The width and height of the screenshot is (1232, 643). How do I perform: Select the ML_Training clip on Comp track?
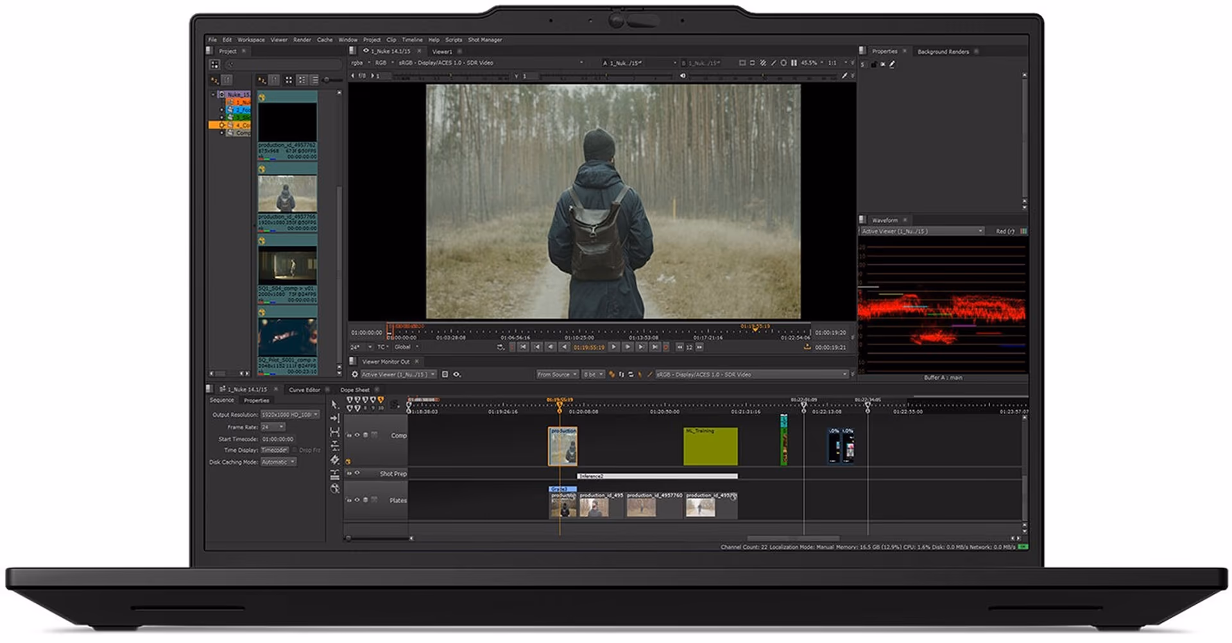coord(710,447)
